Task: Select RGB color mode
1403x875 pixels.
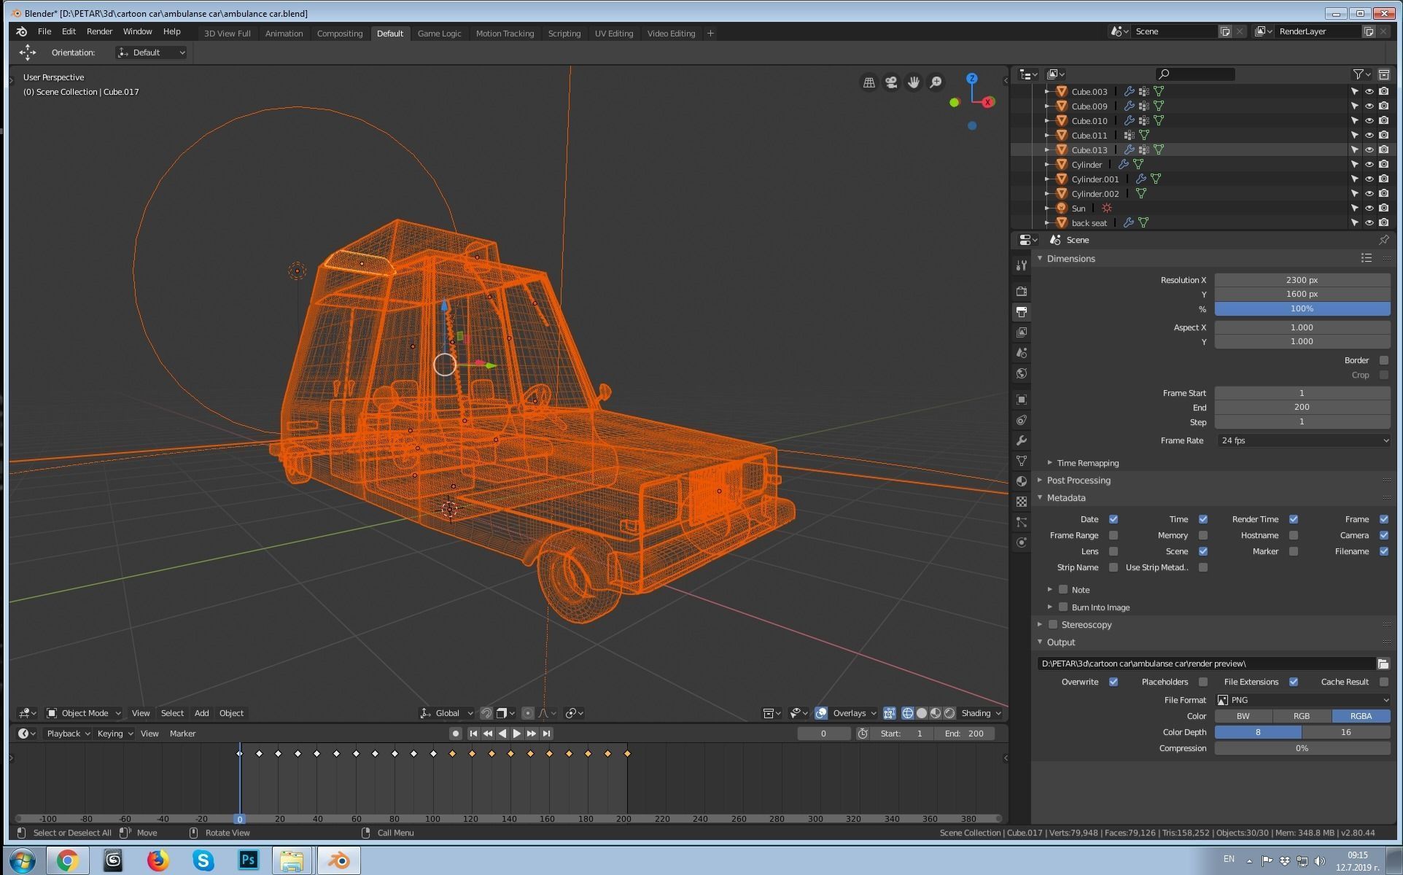Action: (x=1302, y=716)
